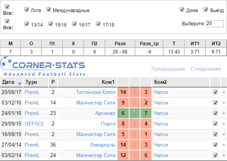227x161 pixels.
Task: Toggle the Дома checkbox
Action: point(182,9)
